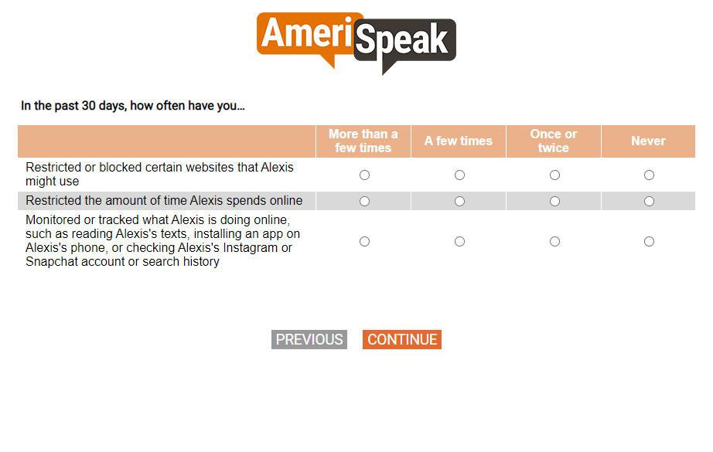The height and width of the screenshot is (452, 713).
Task: Click the 'Restricted the amount of time' row label
Action: (x=164, y=201)
